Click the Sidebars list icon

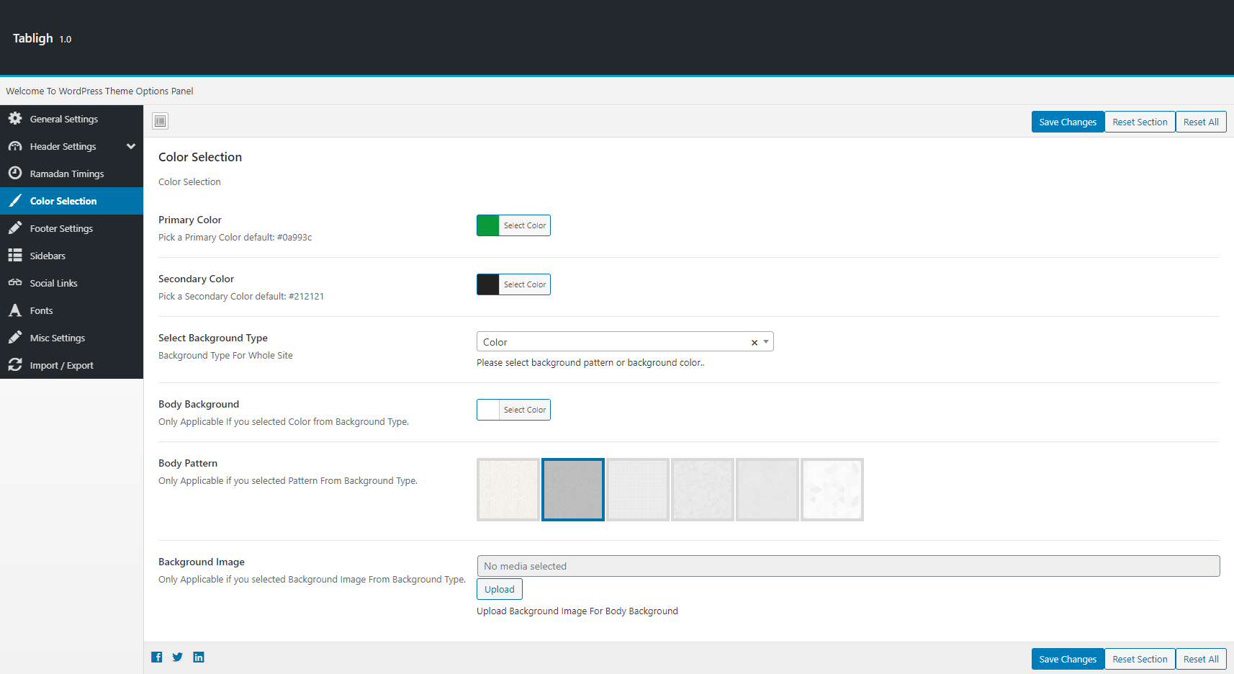pos(15,256)
